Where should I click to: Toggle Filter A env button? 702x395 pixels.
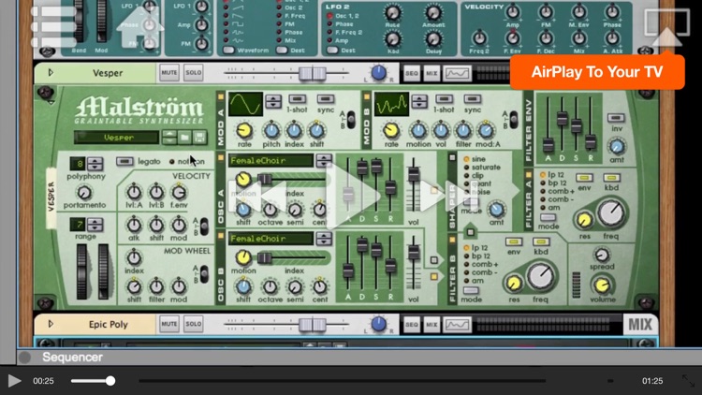(584, 178)
